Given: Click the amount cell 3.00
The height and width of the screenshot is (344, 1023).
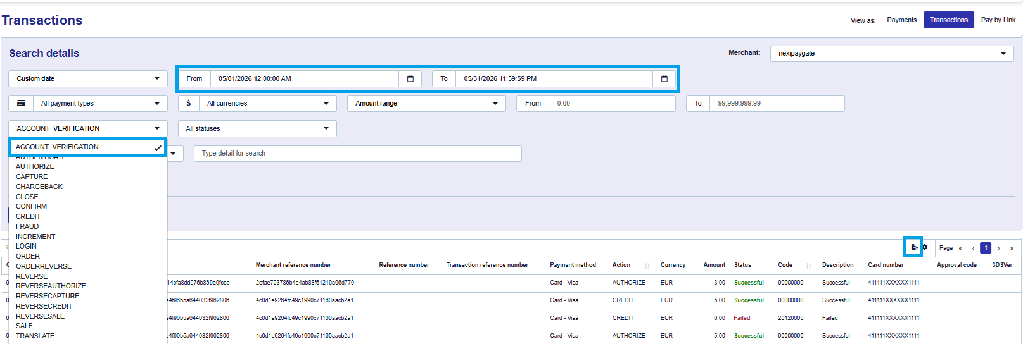Looking at the screenshot, I should (720, 283).
